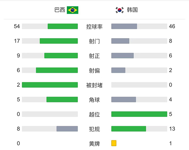Click Brazil's 射门 value 17

[x=17, y=41]
